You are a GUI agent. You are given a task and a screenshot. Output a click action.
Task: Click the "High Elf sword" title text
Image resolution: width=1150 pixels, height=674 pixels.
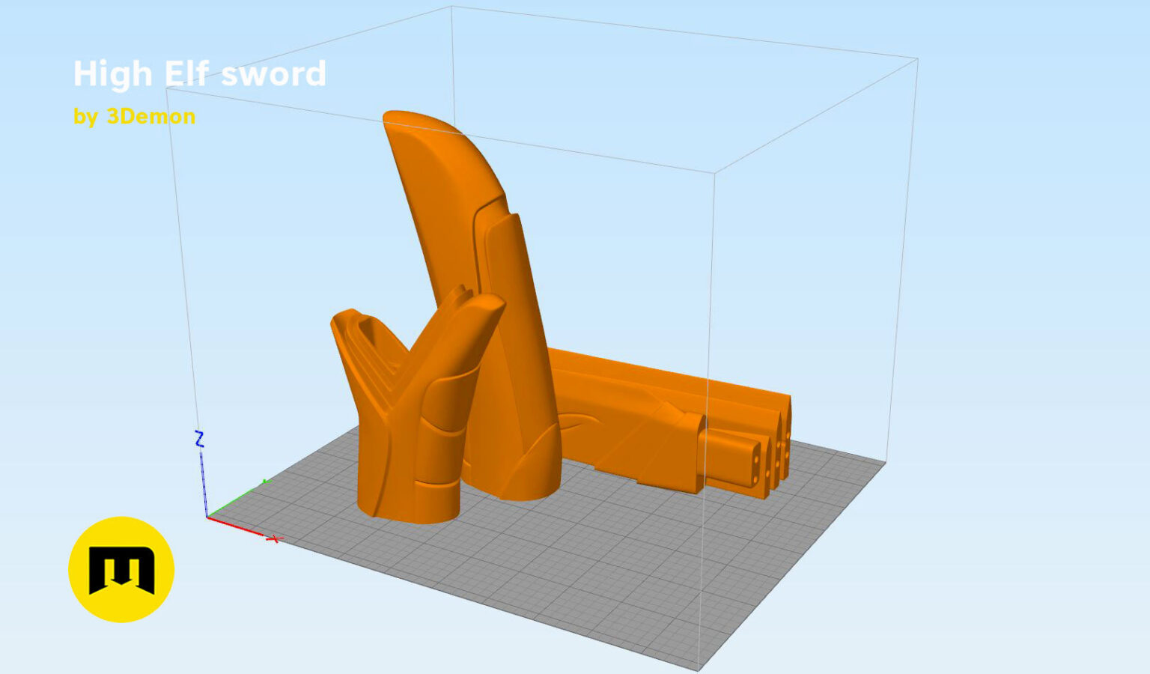tap(200, 74)
